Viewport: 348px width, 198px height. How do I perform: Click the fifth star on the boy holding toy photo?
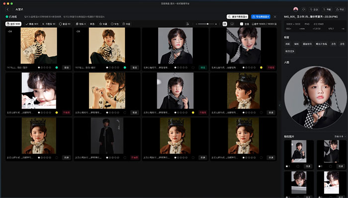point(118,112)
